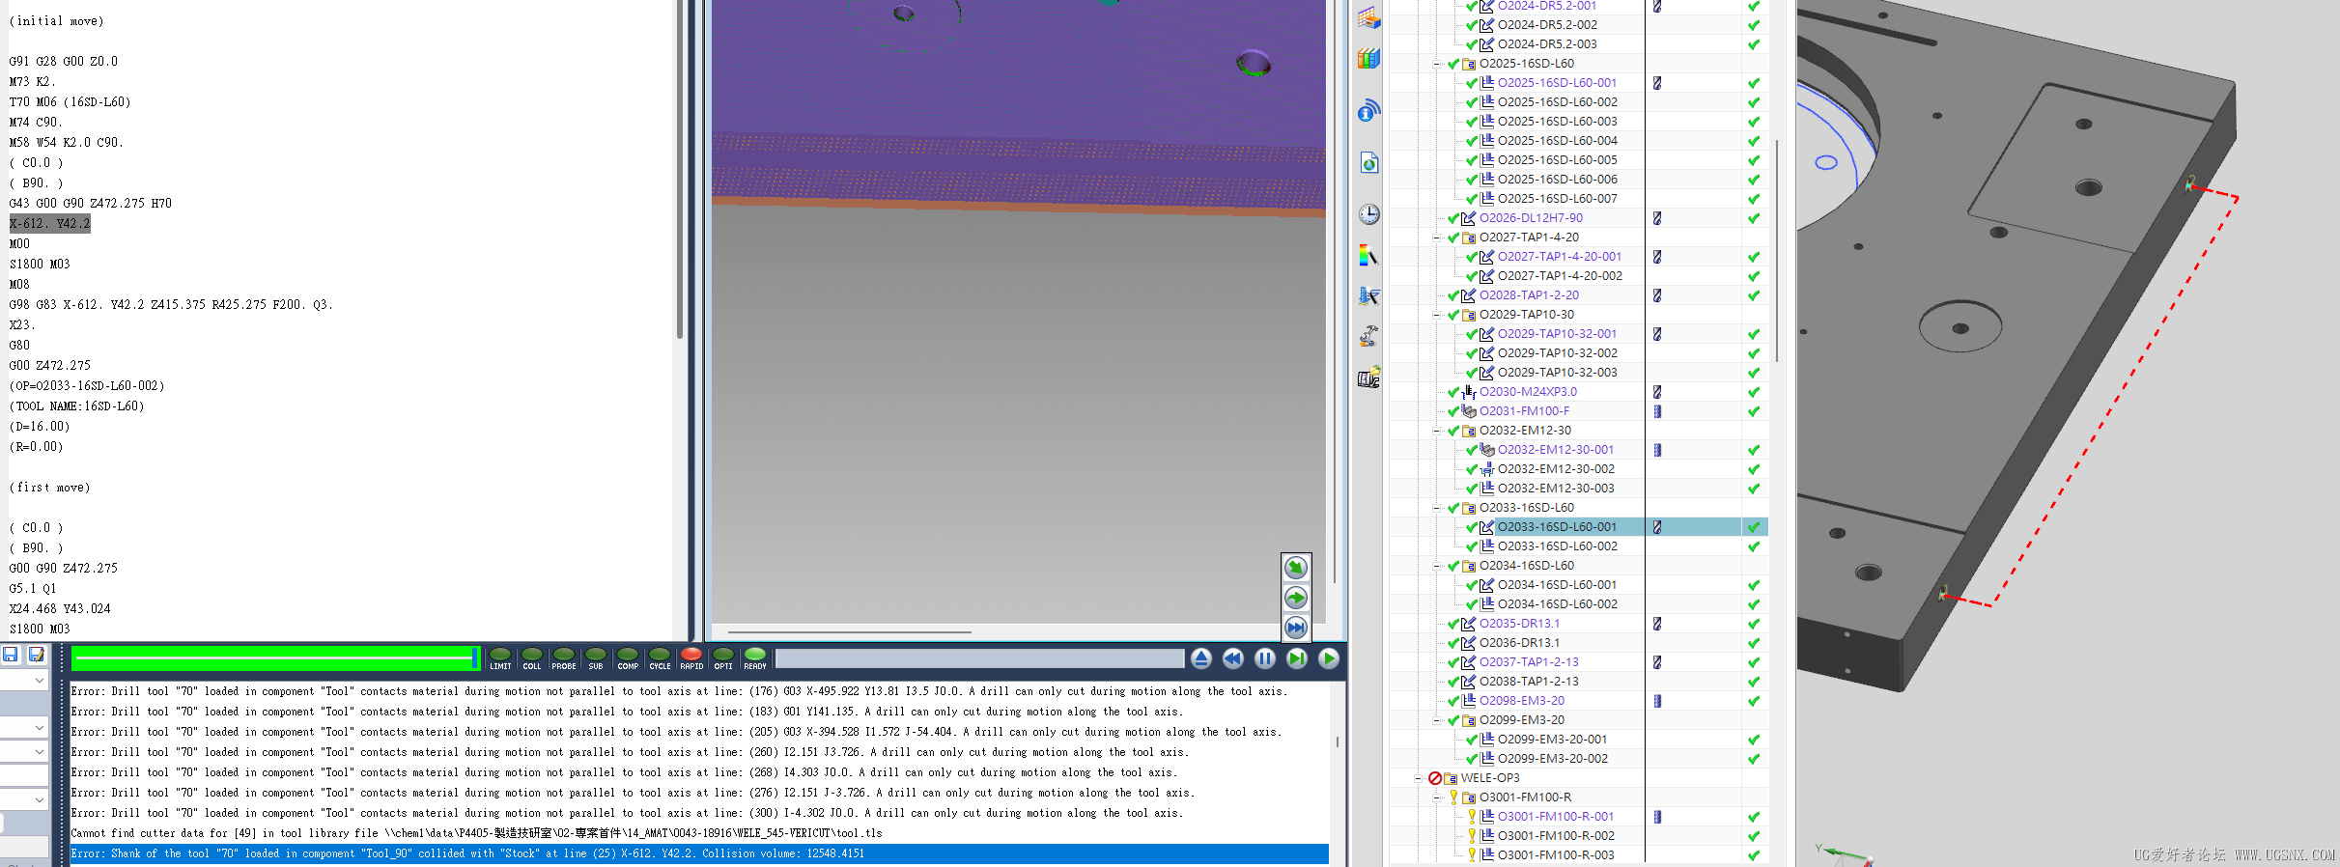Click the green path checkmark for O2028-TAP1-2-20
Image resolution: width=2340 pixels, height=867 pixels.
pos(1753,295)
